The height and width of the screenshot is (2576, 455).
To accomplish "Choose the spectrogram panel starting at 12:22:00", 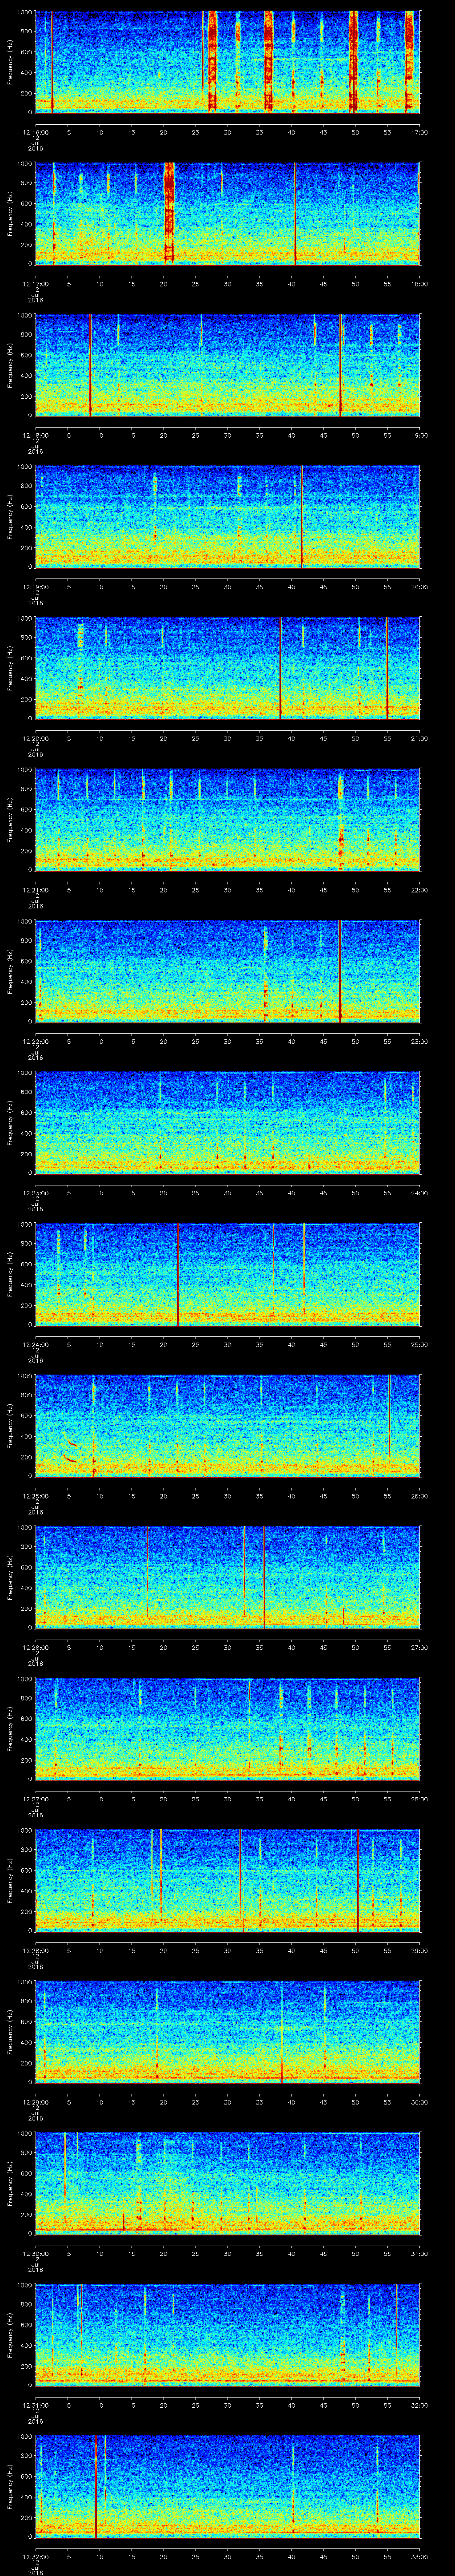I will [x=228, y=971].
